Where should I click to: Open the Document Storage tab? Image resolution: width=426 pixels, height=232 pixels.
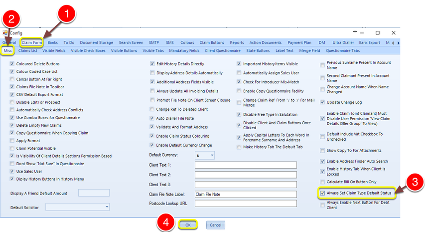pyautogui.click(x=97, y=43)
